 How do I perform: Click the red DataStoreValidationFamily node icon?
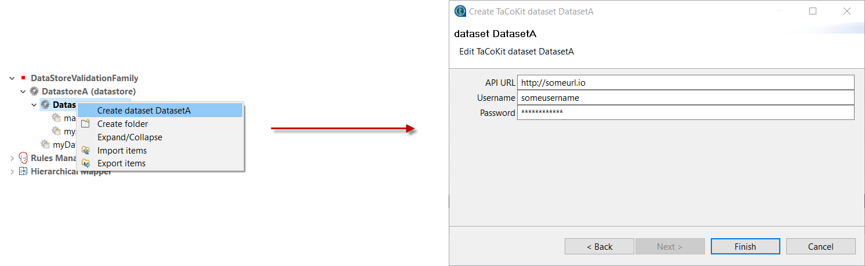[x=23, y=78]
